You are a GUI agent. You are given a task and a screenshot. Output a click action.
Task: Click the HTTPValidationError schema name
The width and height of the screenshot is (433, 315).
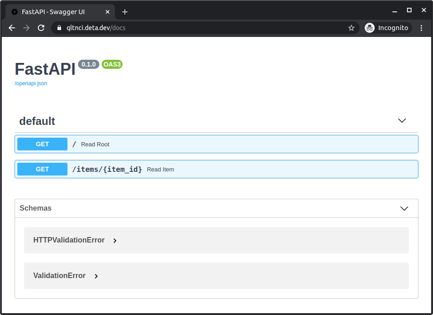point(69,240)
